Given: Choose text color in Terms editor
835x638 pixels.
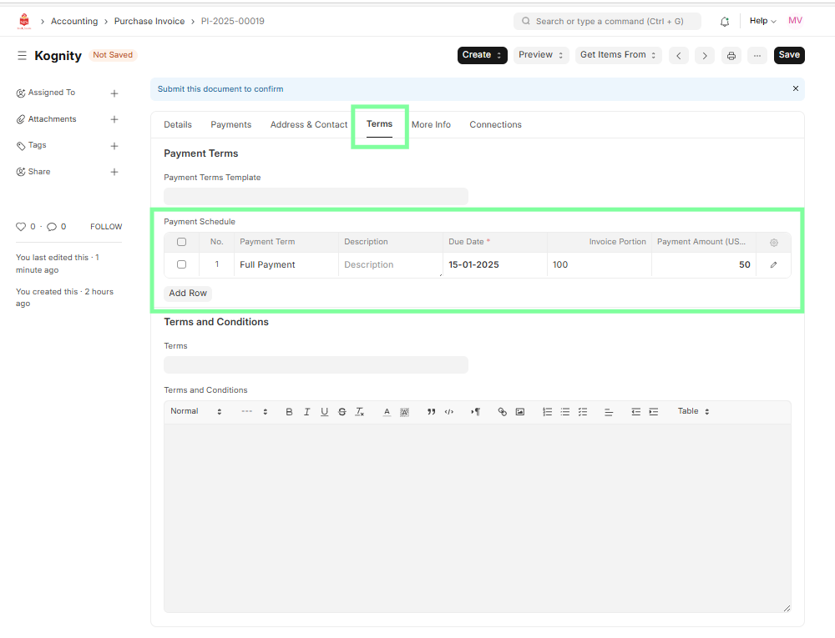Looking at the screenshot, I should (387, 412).
